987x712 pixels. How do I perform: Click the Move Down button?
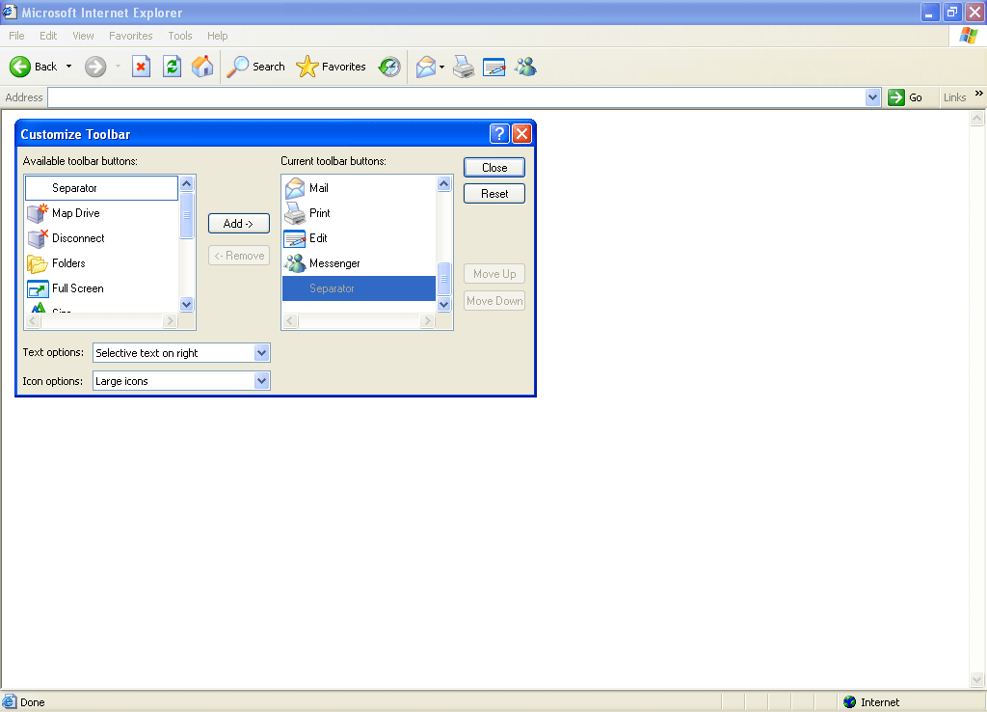click(494, 301)
